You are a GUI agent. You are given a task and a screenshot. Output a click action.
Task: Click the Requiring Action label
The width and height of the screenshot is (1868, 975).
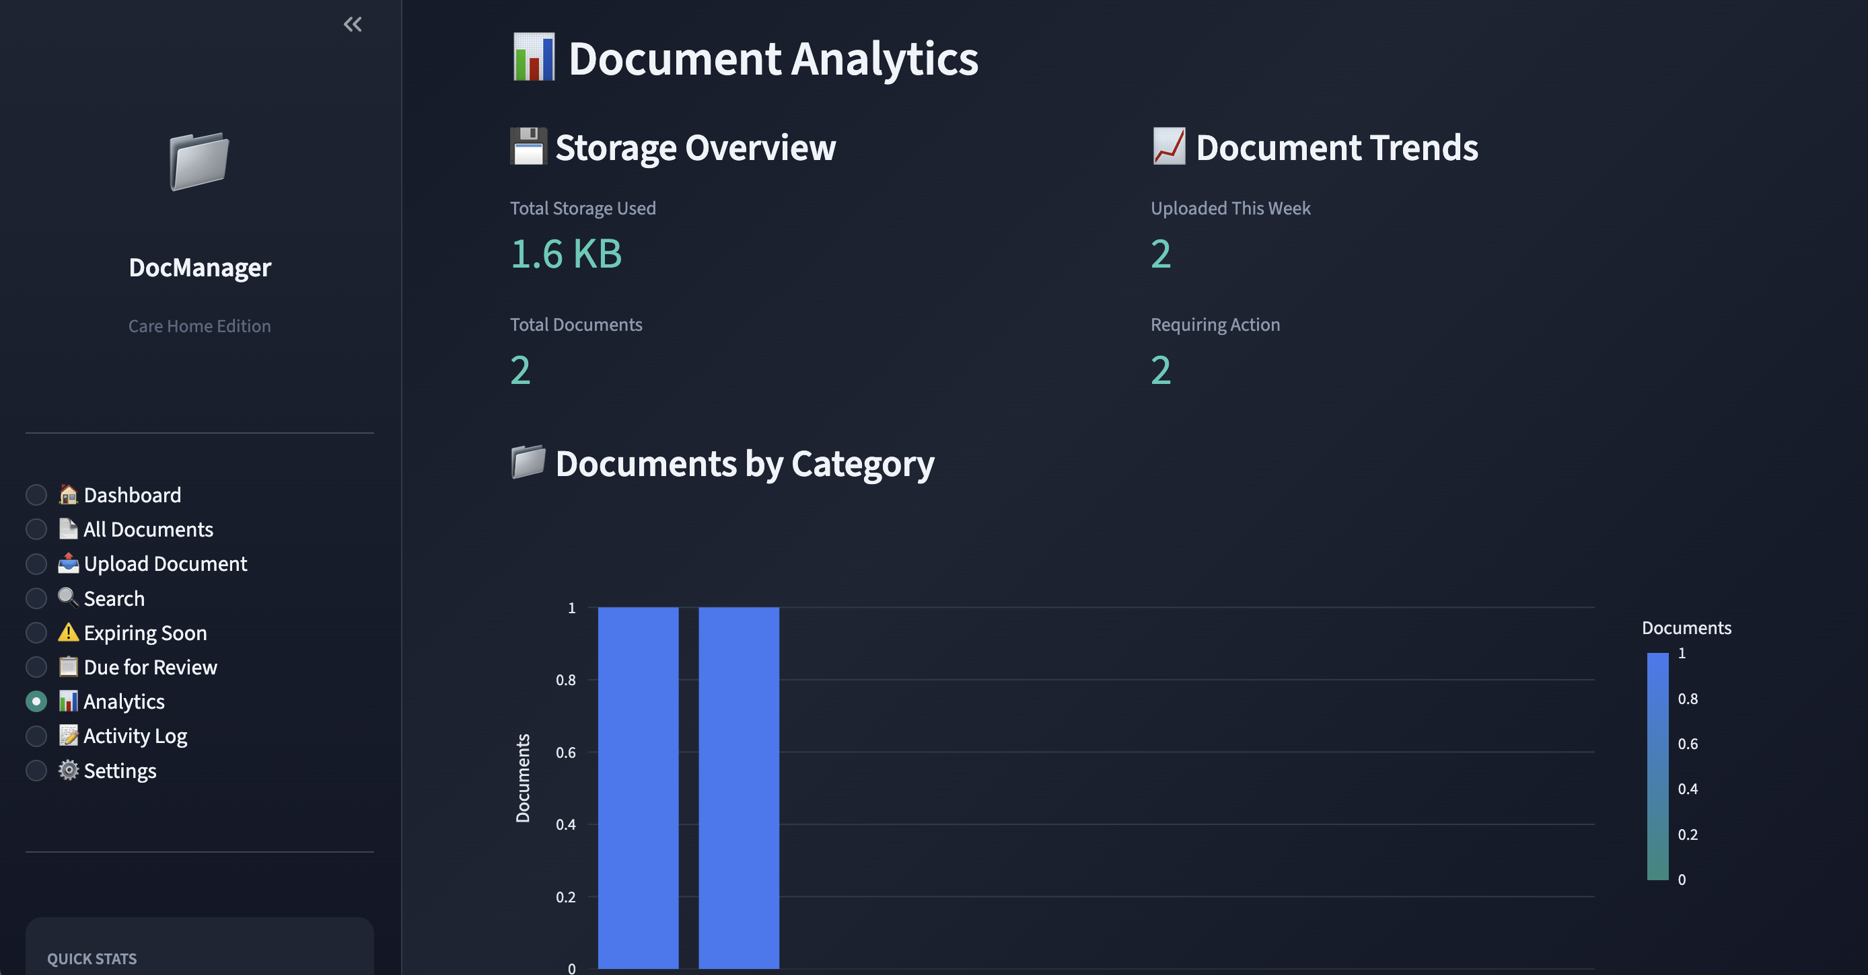click(1215, 325)
